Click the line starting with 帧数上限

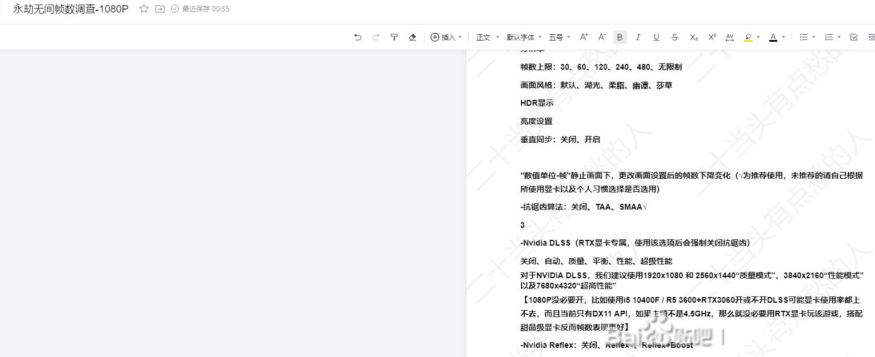tap(601, 67)
